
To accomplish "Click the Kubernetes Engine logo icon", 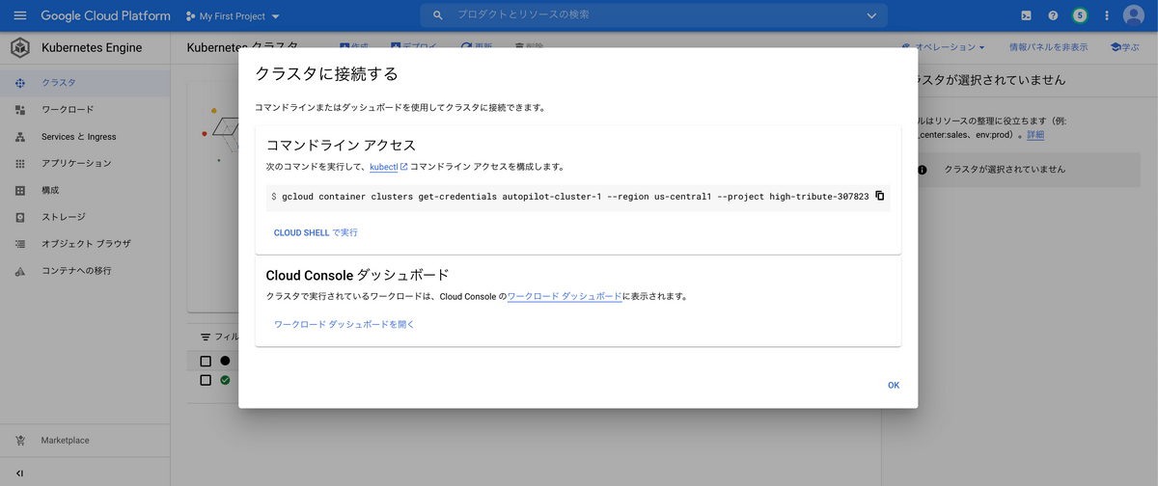I will pyautogui.click(x=20, y=47).
